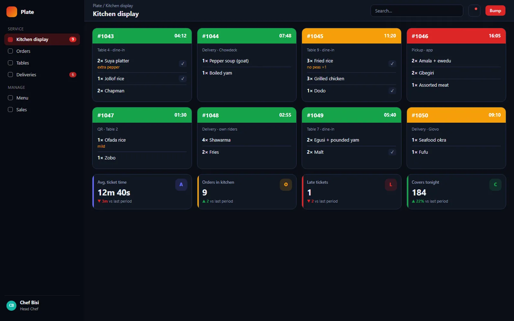Uncheck Jollof rice done checkbox
Screen dimensions: 514x321
pos(182,79)
